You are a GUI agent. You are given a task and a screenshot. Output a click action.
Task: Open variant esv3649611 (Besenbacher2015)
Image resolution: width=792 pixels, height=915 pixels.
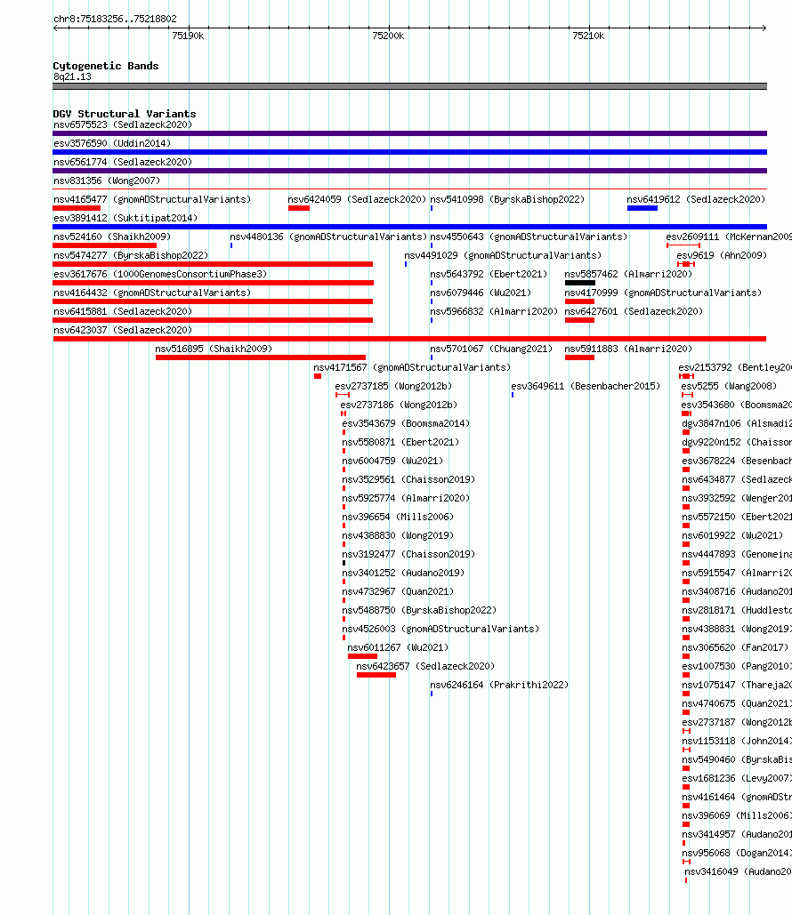click(586, 386)
